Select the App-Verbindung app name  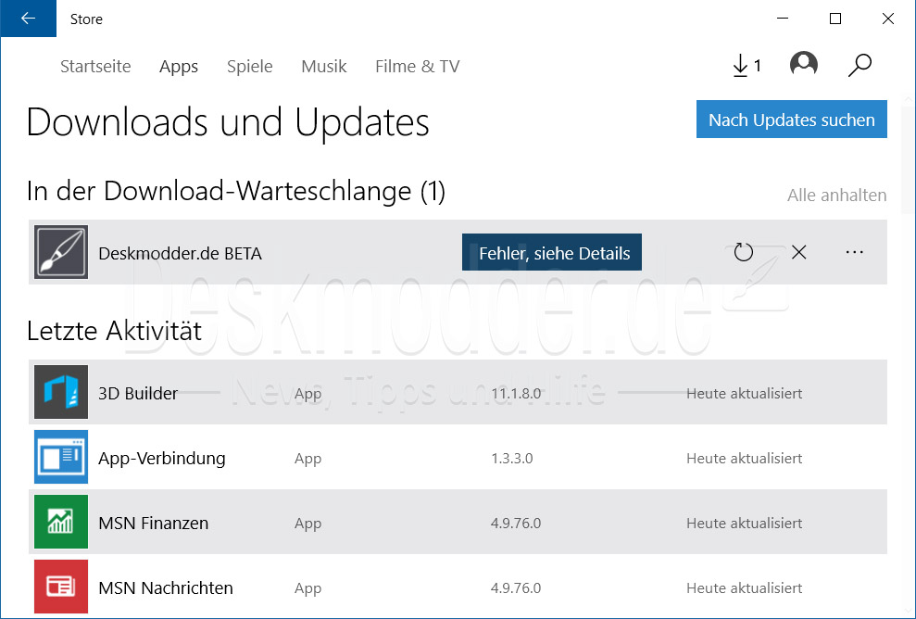(x=162, y=459)
